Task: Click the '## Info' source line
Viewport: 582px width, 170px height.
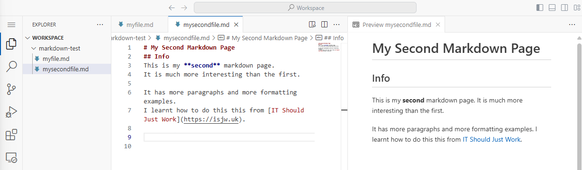Action: point(156,57)
